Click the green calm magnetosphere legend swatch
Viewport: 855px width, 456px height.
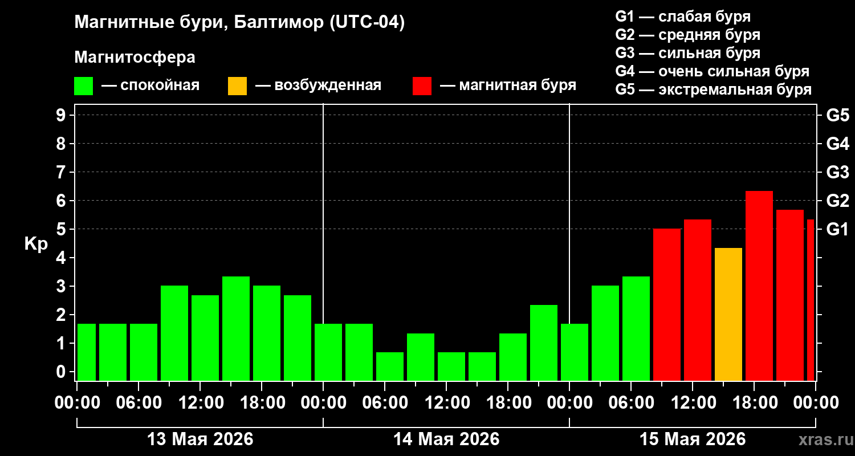[x=83, y=86]
